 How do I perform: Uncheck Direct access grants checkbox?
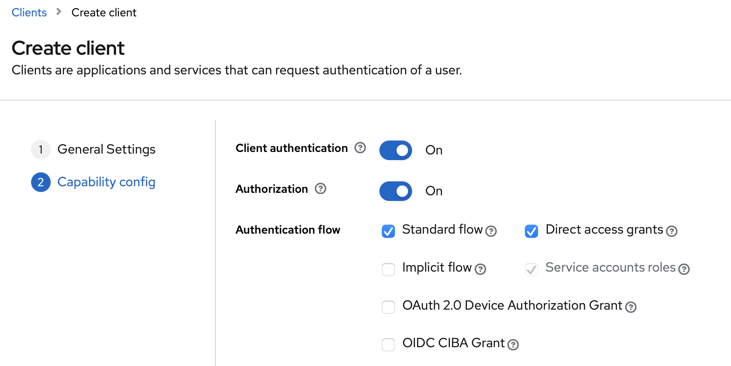pyautogui.click(x=531, y=231)
